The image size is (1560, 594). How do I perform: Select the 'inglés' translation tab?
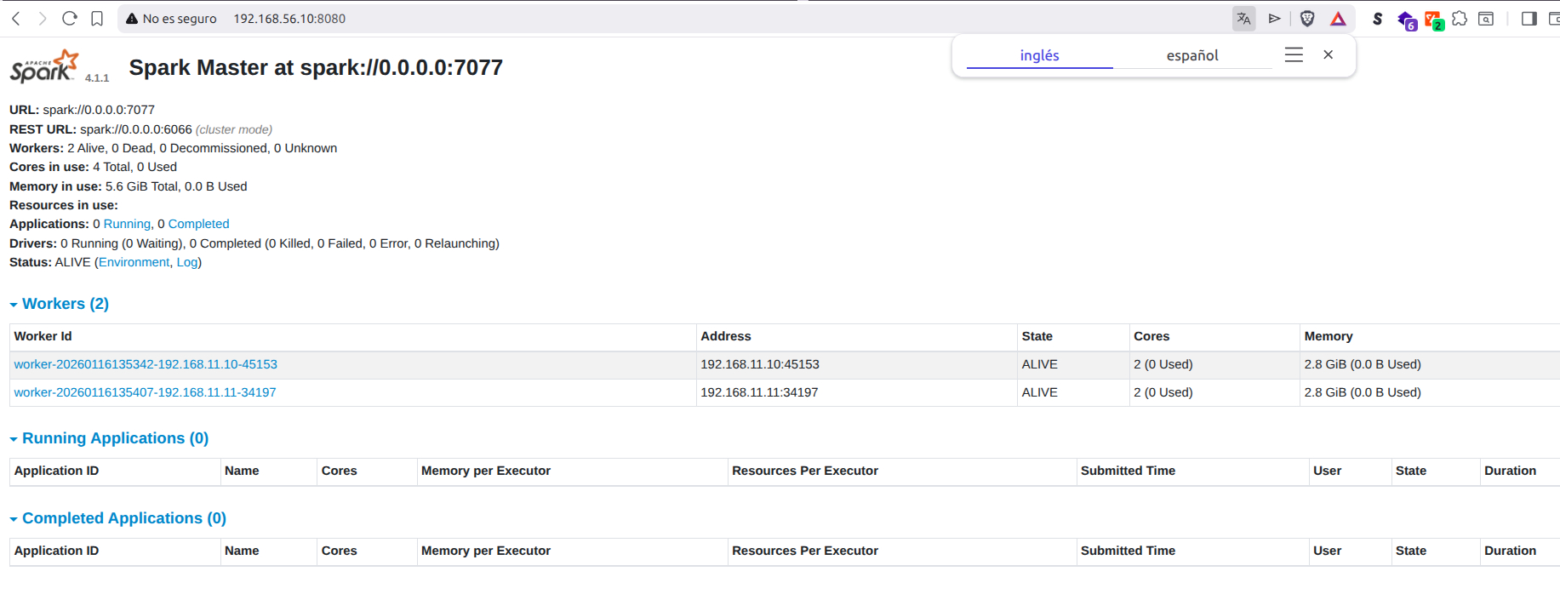pyautogui.click(x=1039, y=55)
